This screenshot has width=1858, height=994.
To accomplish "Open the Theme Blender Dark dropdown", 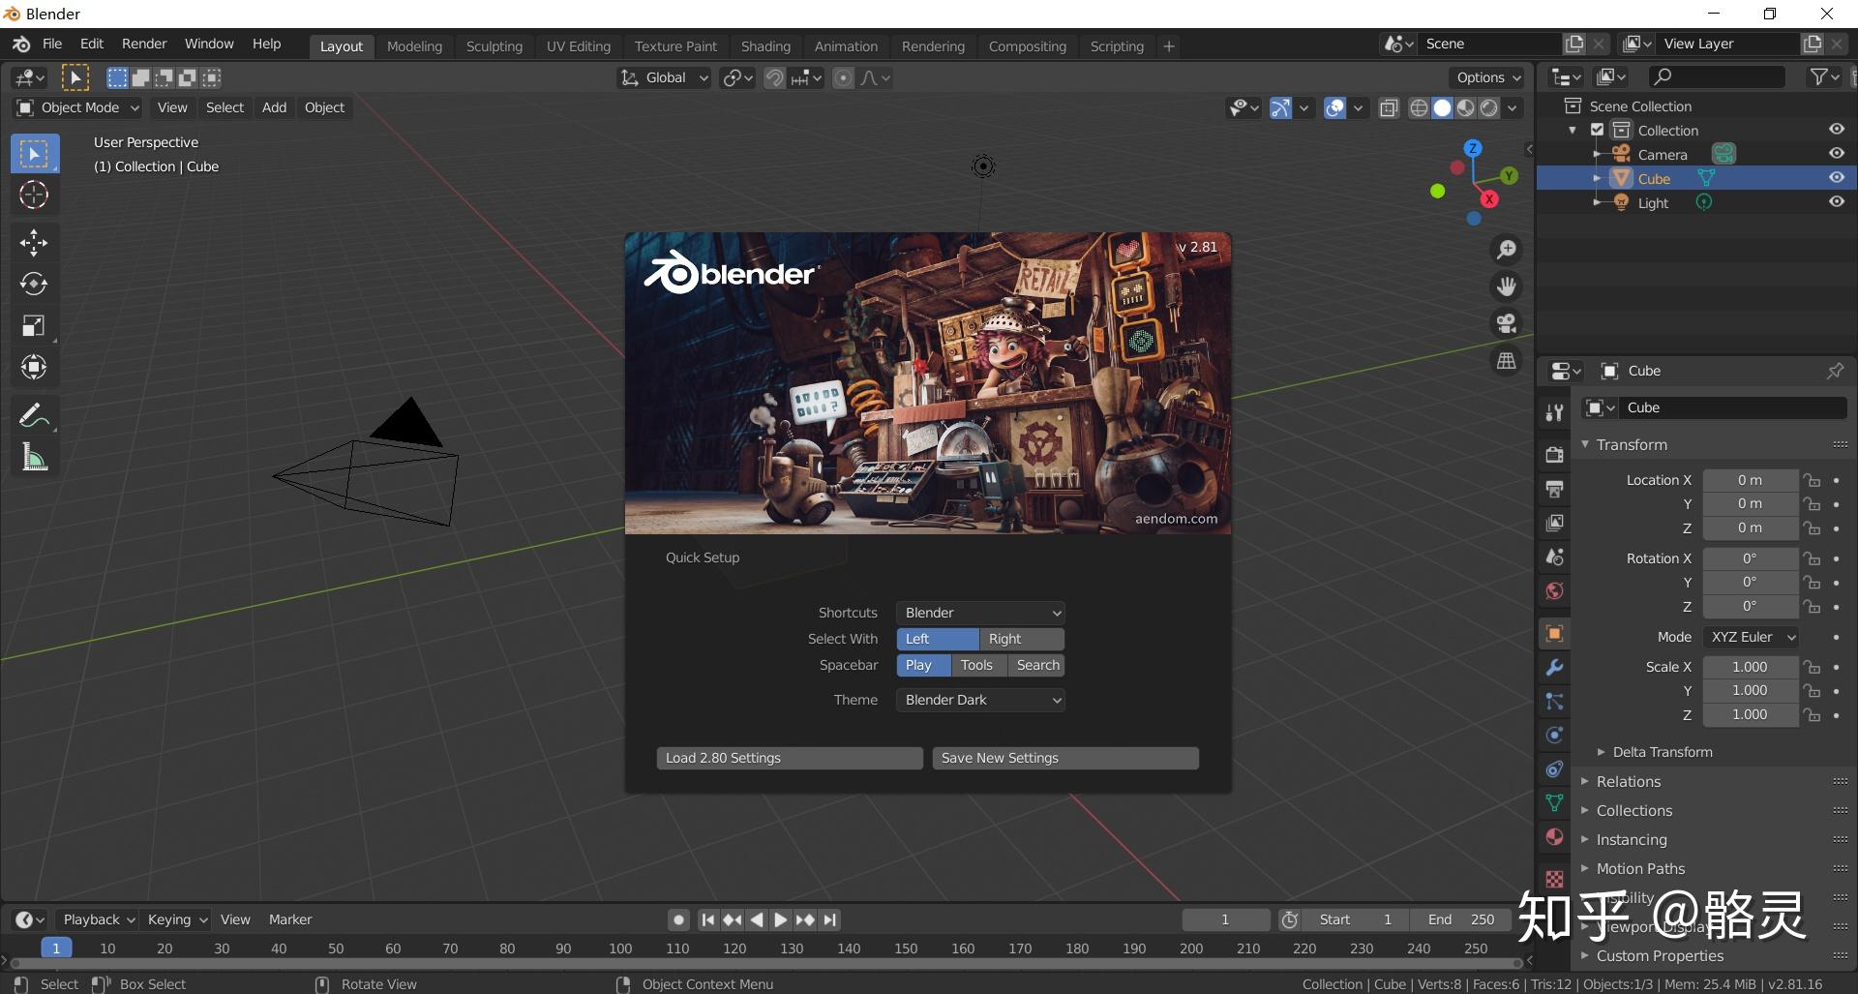I will tap(980, 700).
